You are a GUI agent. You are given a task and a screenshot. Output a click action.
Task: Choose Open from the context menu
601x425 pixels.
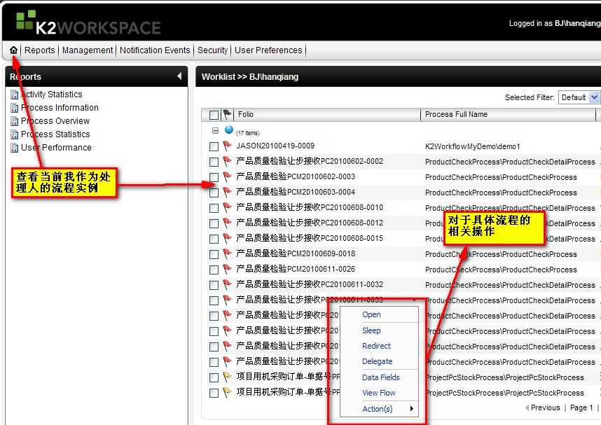point(371,314)
